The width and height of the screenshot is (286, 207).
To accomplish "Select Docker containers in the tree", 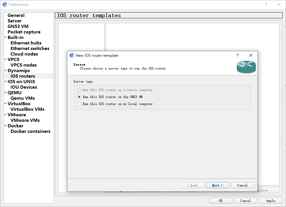I will pos(31,131).
